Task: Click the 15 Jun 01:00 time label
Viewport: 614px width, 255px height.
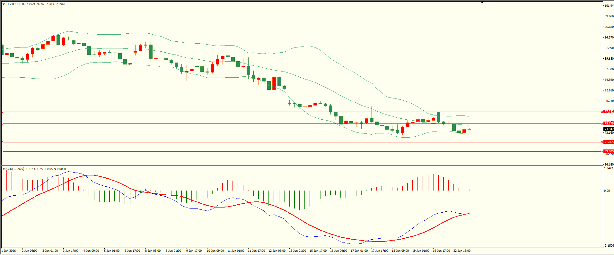Action: 297,251
